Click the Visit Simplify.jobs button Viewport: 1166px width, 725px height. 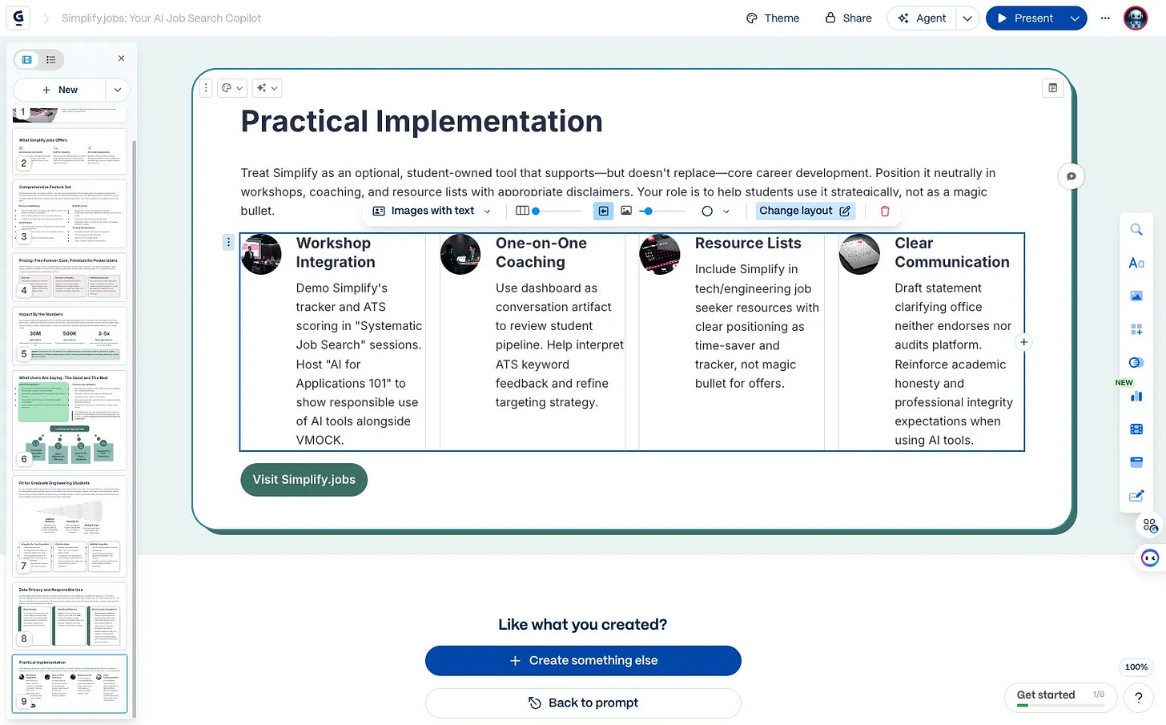click(304, 480)
